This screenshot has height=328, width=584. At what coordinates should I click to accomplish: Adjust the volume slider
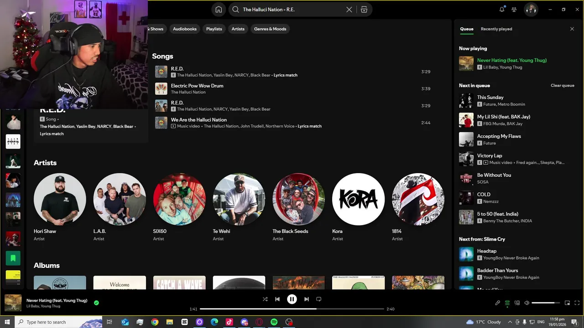[x=546, y=303]
